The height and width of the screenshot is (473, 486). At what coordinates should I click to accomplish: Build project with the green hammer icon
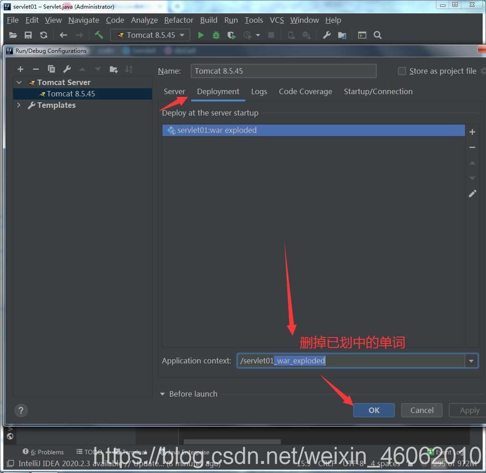click(x=99, y=35)
